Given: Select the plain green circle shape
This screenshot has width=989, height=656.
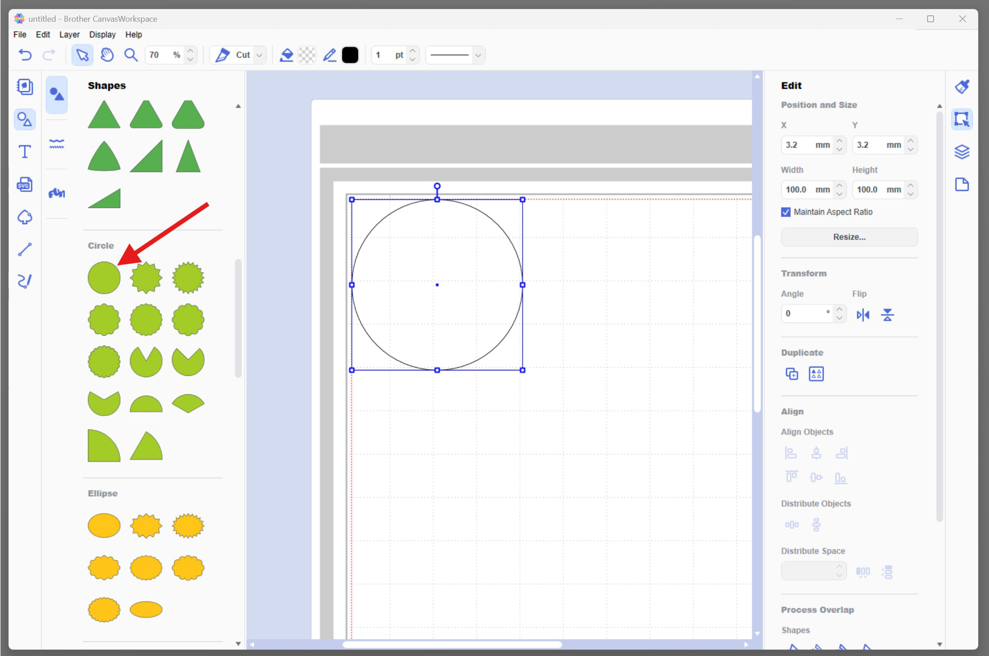Looking at the screenshot, I should click(x=104, y=278).
